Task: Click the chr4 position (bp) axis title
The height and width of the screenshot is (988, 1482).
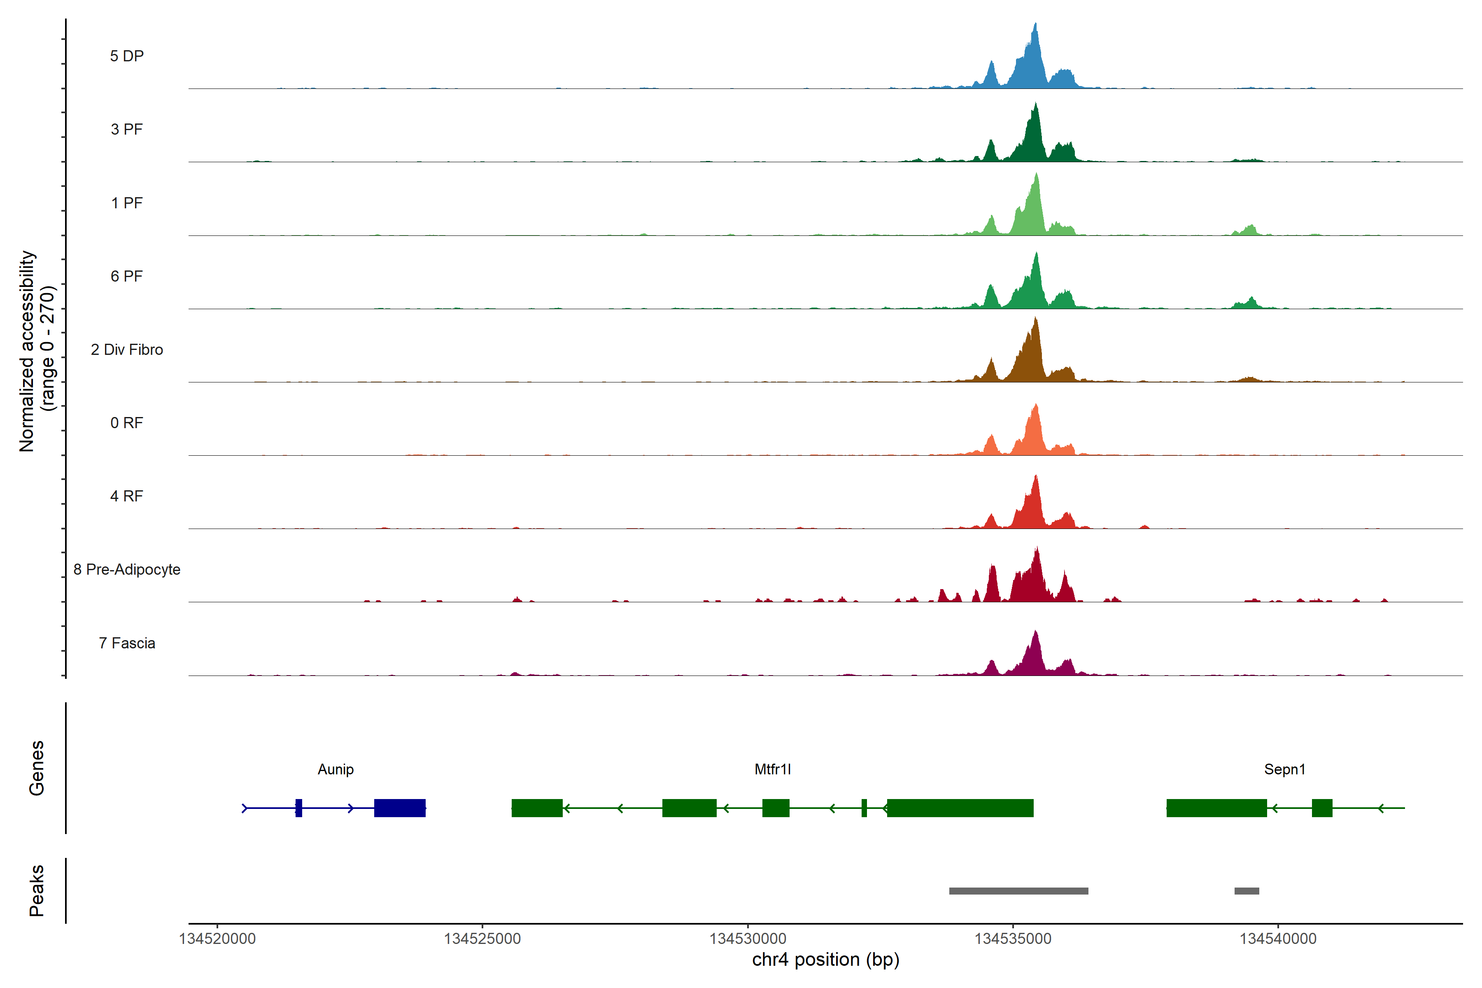Action: pos(825,959)
